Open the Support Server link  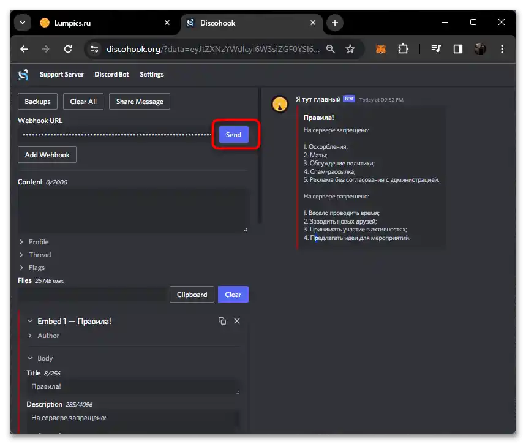point(62,75)
